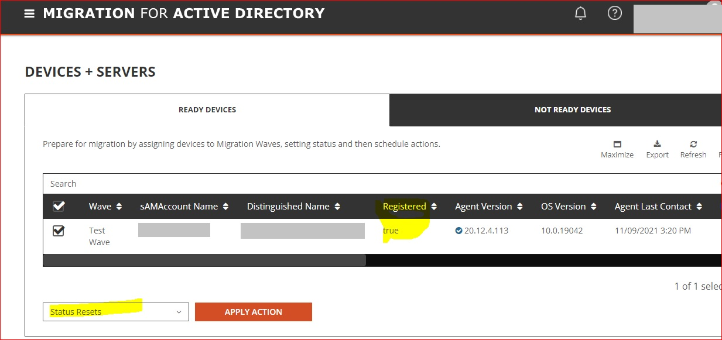Sort by Wave column arrows
Screen dimensions: 722x340
point(119,207)
